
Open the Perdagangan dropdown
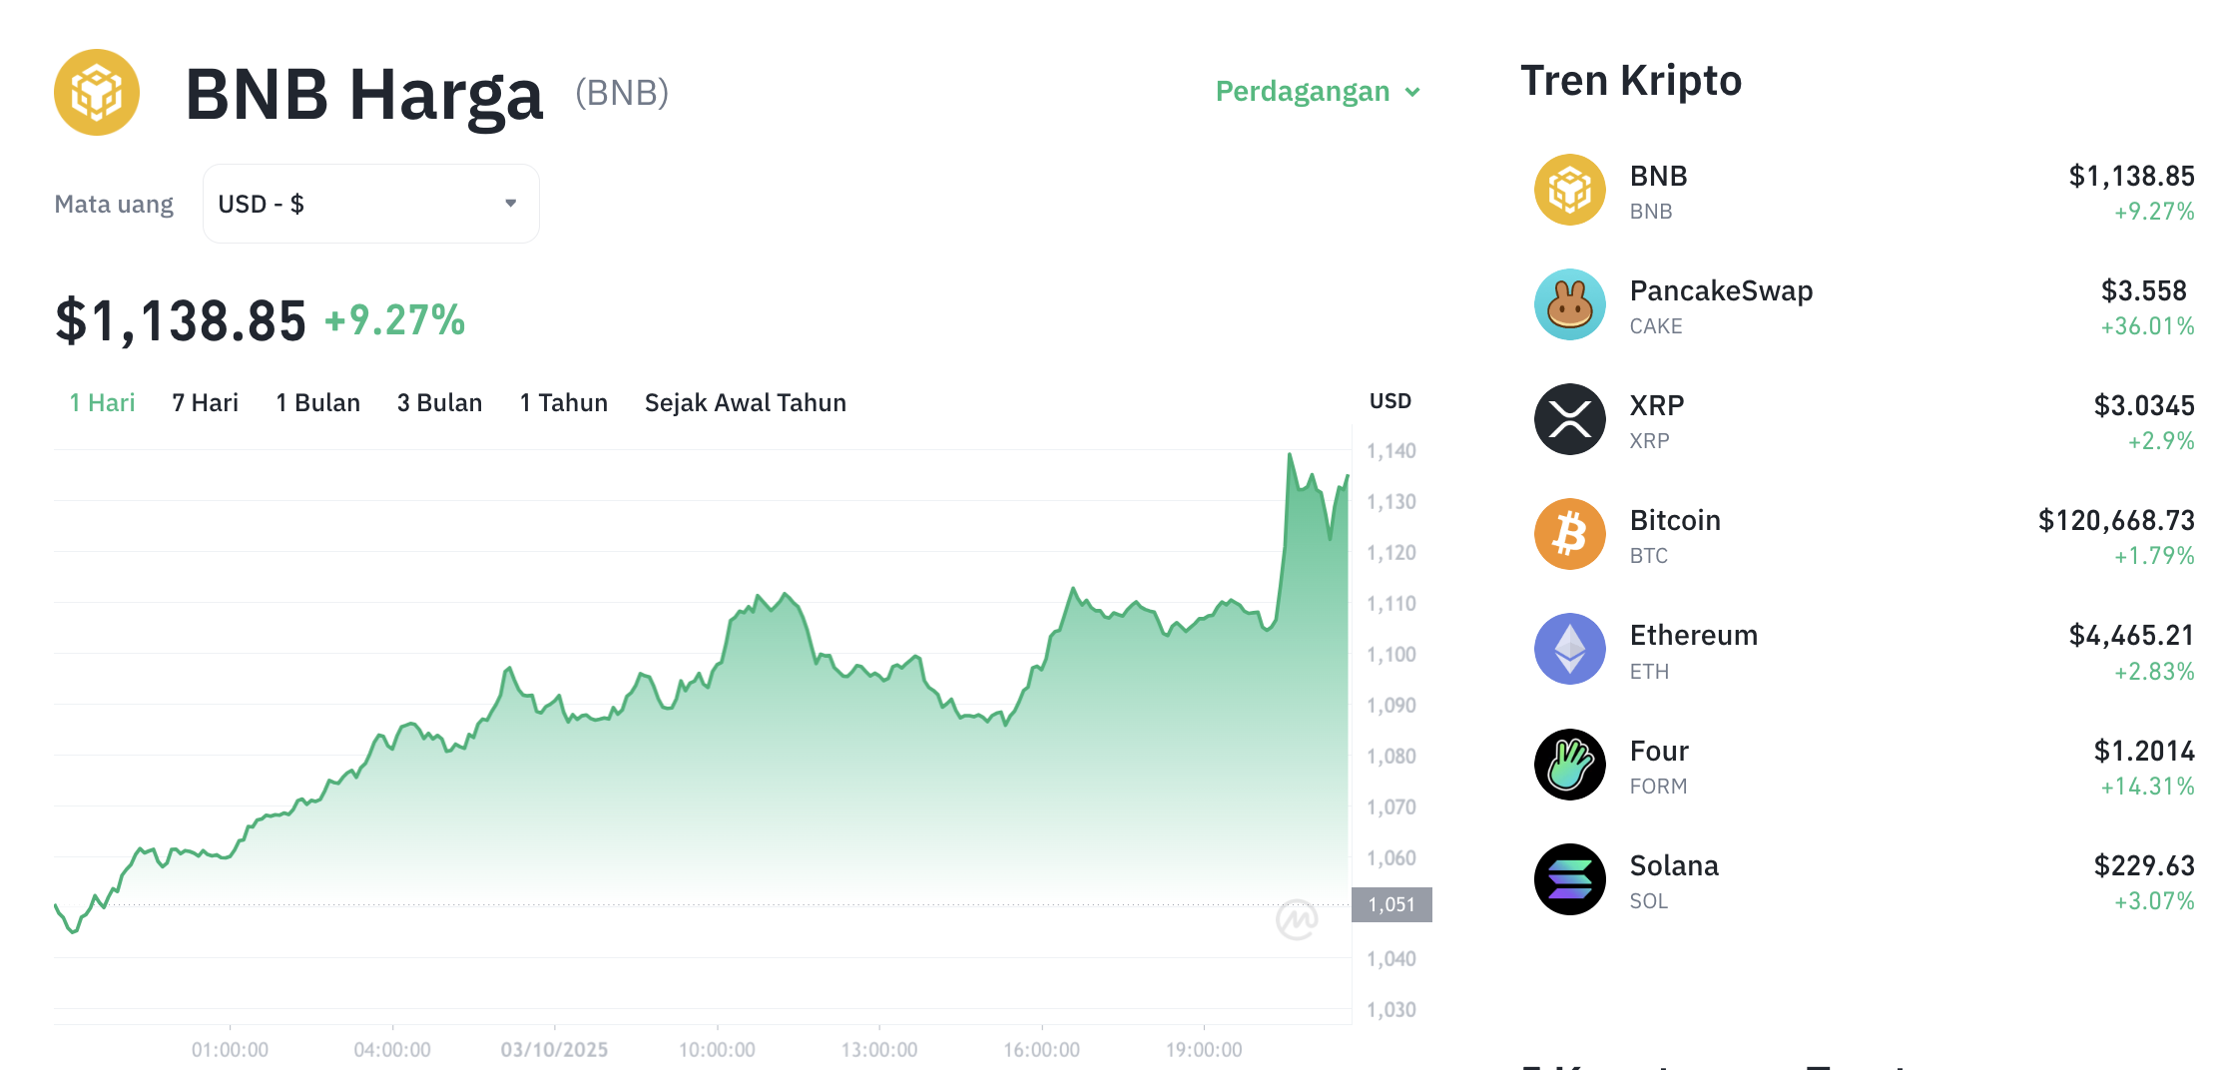(1317, 92)
